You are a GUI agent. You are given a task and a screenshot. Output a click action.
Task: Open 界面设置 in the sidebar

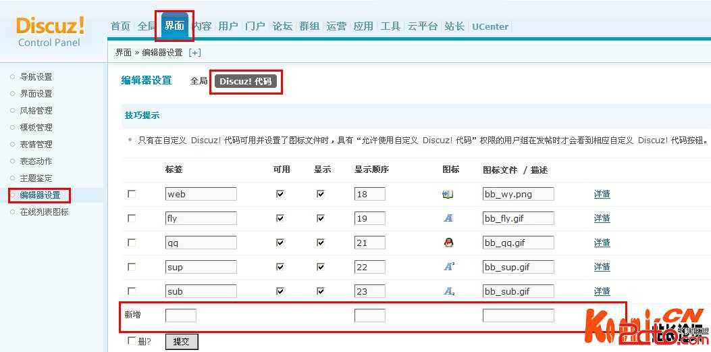point(36,94)
